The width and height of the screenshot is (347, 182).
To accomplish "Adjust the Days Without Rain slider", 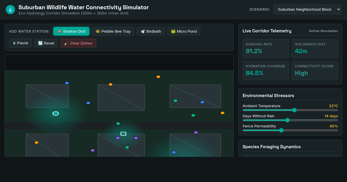I will coord(290,120).
